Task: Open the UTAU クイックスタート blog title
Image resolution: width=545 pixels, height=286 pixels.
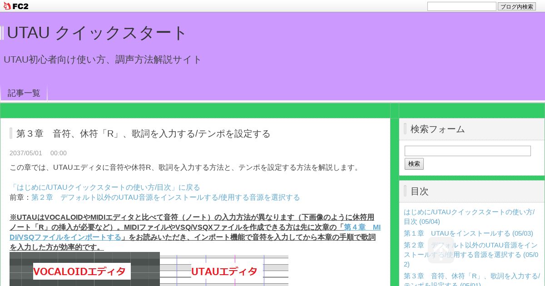Action: pyautogui.click(x=97, y=33)
